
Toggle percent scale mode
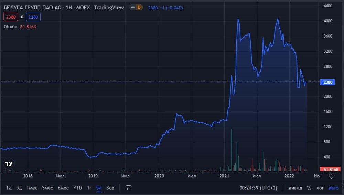click(309, 188)
